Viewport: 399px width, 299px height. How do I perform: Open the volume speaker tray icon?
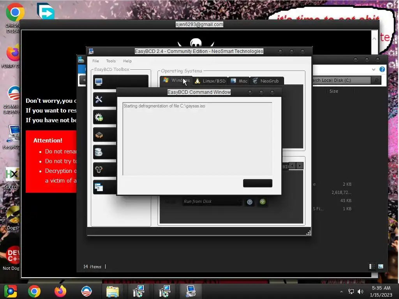(x=360, y=292)
